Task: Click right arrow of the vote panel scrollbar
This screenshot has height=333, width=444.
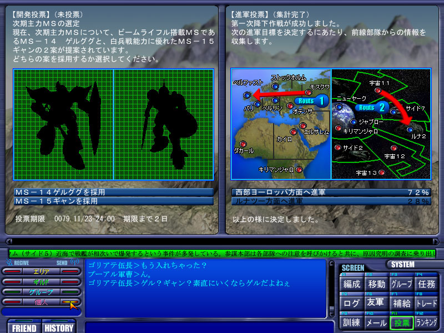Action: [436, 241]
